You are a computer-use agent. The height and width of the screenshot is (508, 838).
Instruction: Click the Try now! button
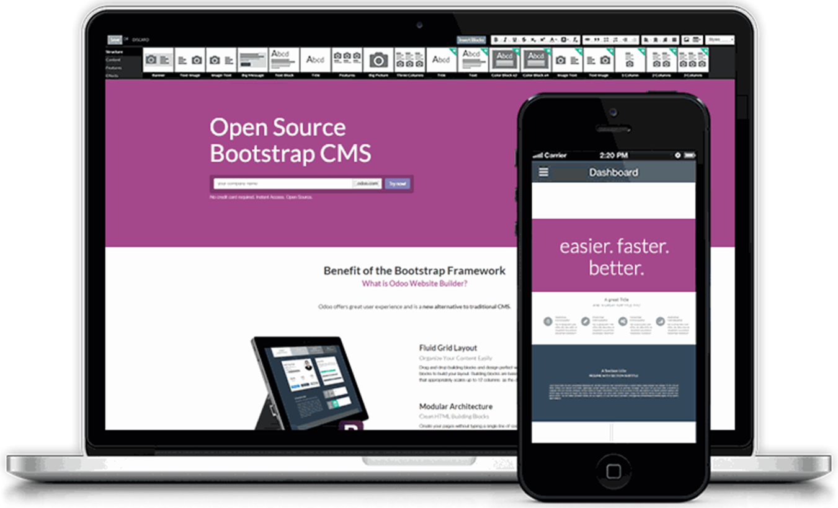coord(397,184)
